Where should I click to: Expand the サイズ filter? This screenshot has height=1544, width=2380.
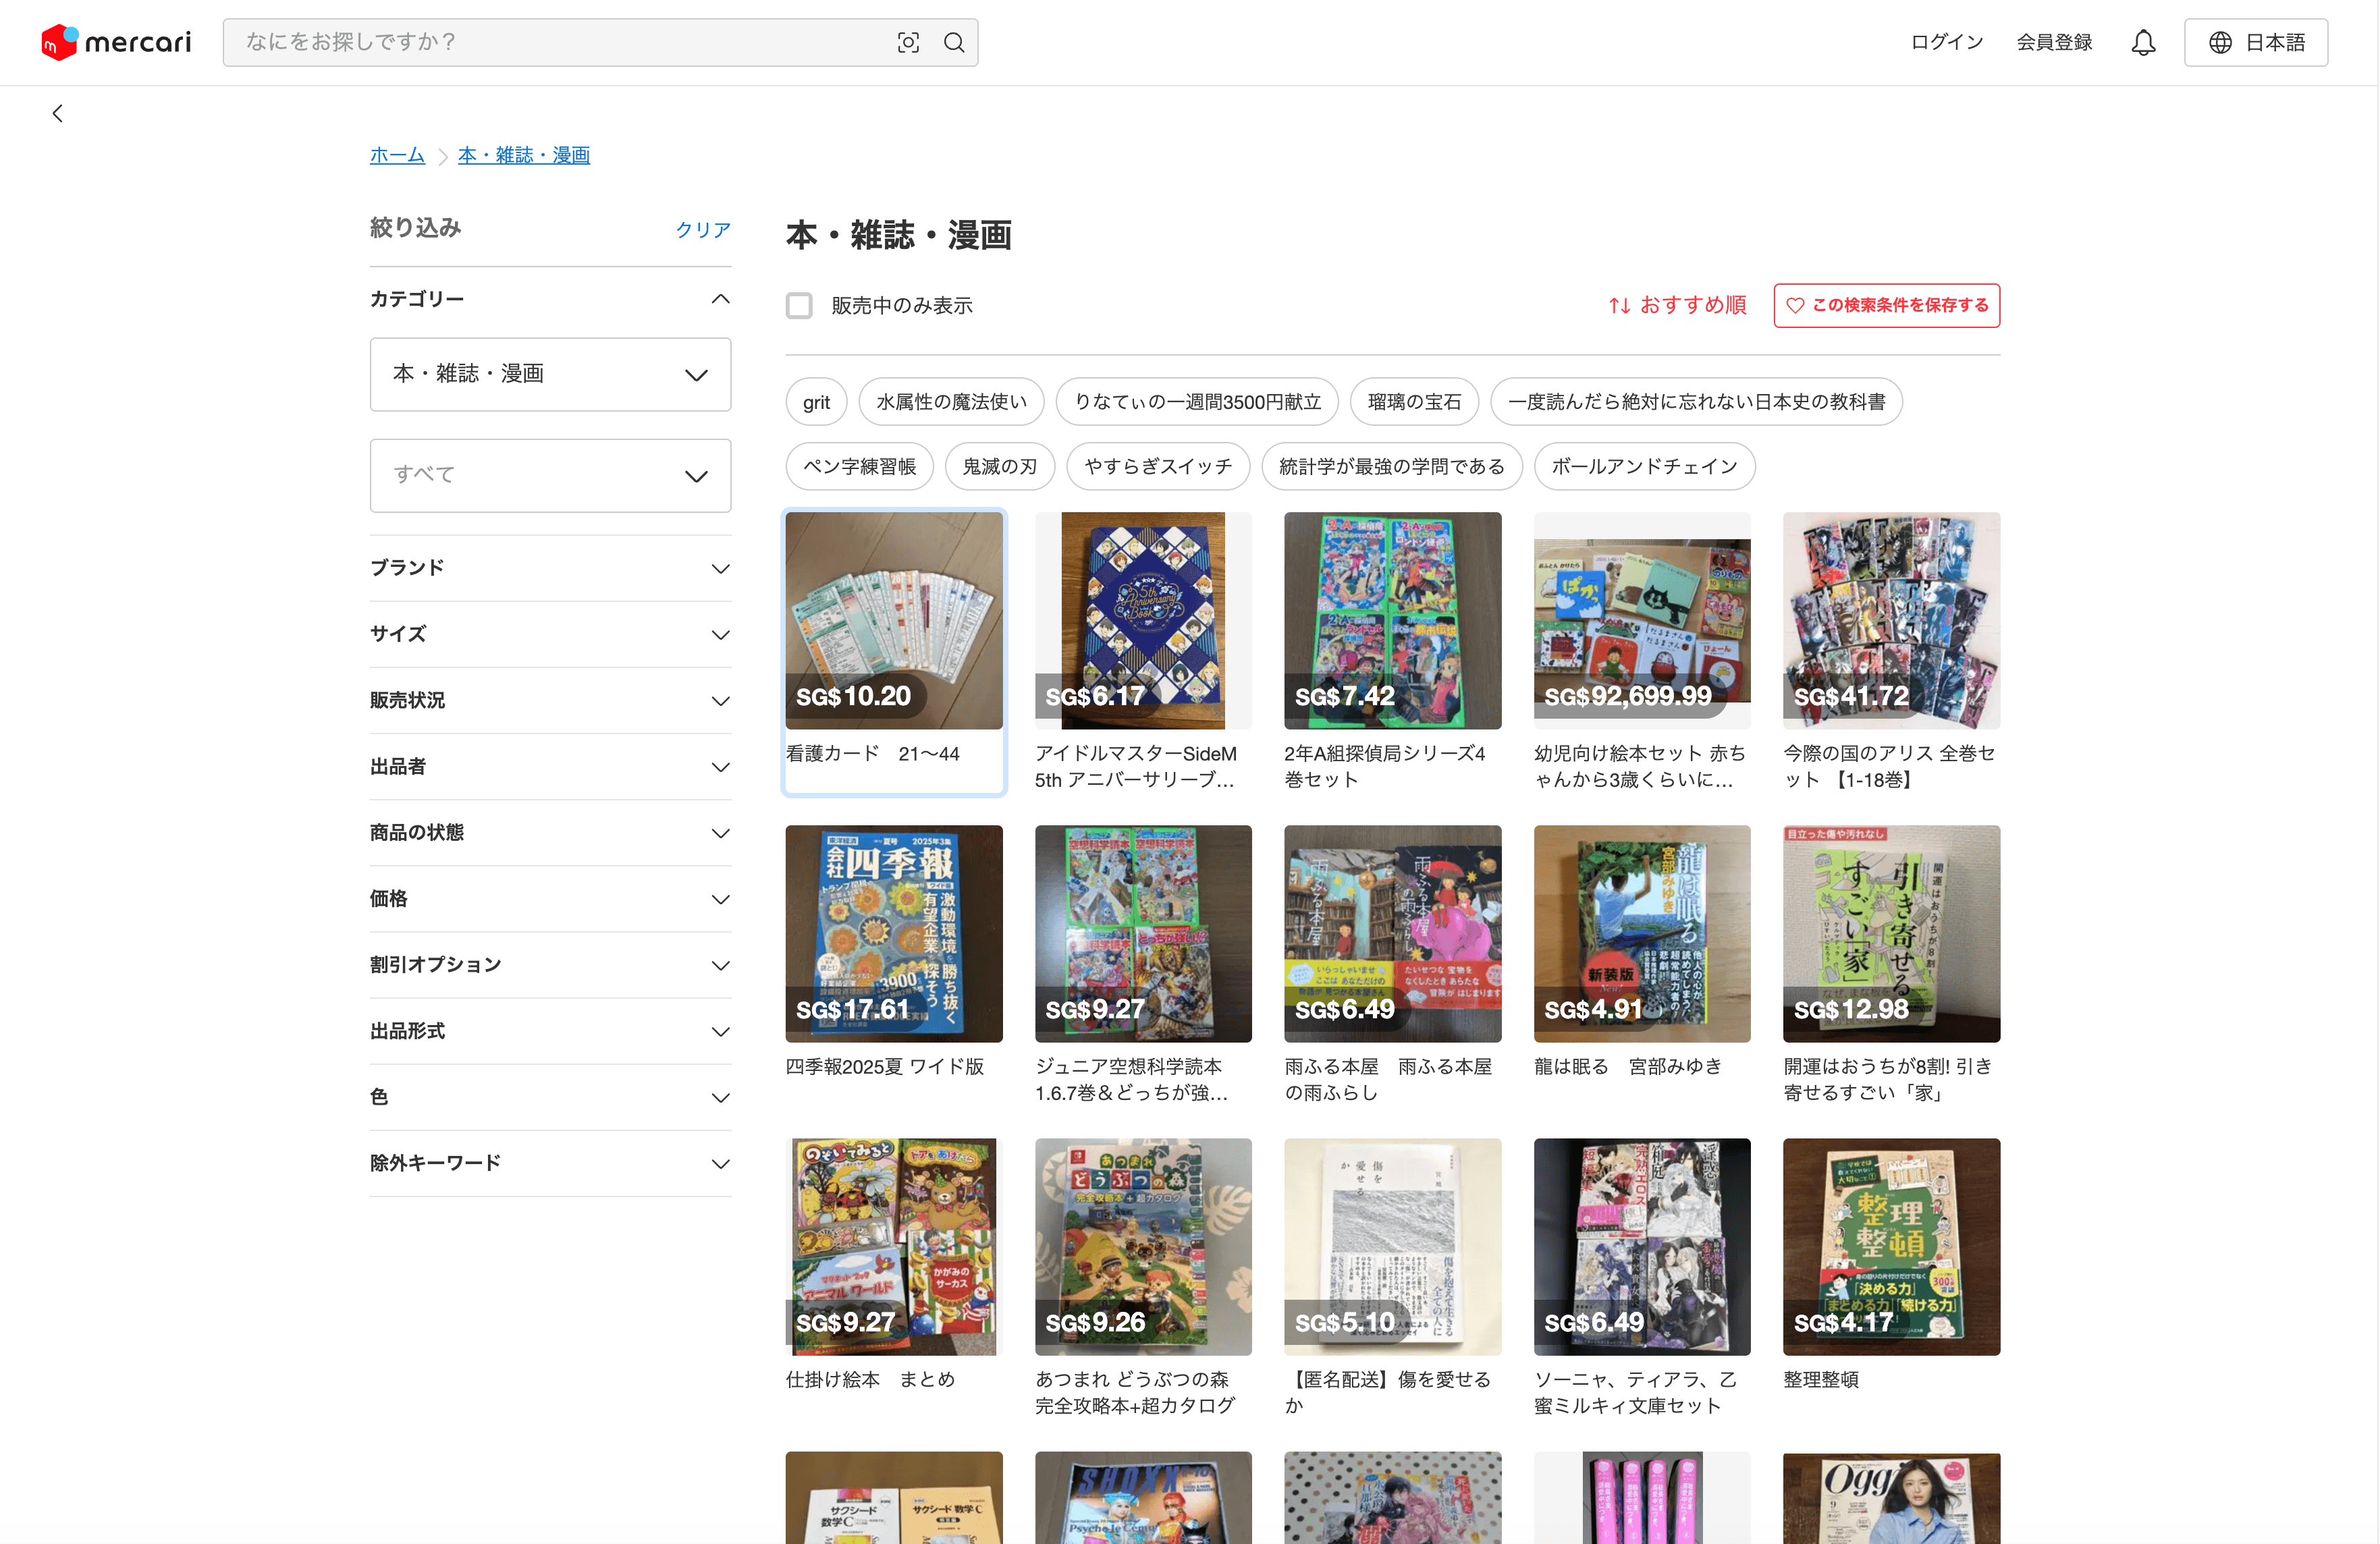(550, 634)
